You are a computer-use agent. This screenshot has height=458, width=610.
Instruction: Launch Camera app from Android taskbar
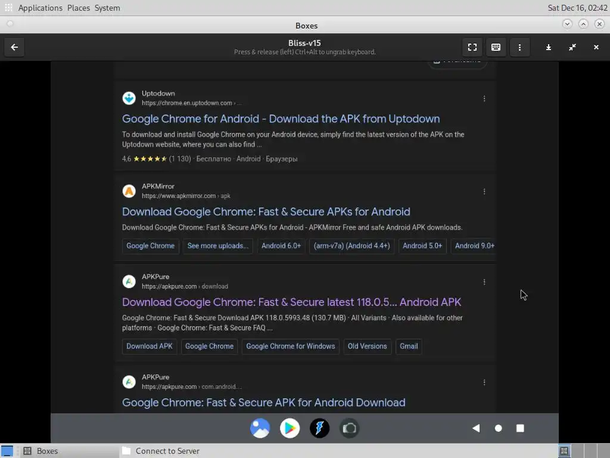349,428
